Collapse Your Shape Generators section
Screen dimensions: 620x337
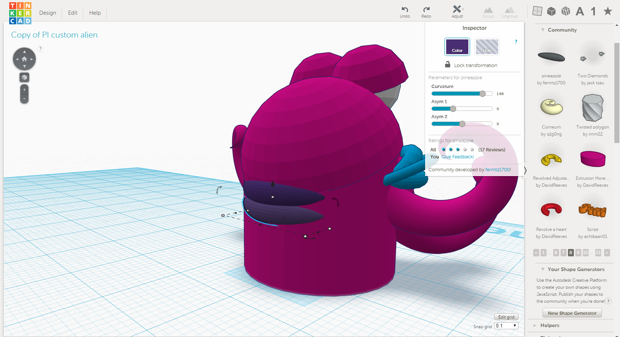pos(543,269)
